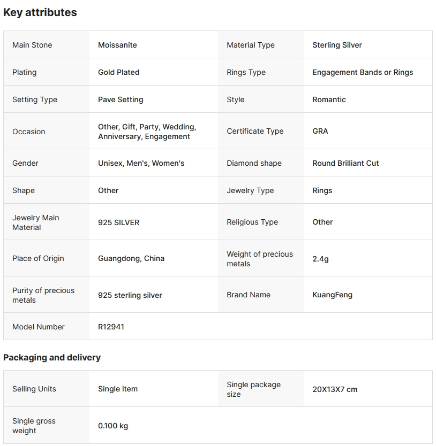The image size is (436, 446).
Task: Click the Sterling Silver material value
Action: tap(337, 45)
